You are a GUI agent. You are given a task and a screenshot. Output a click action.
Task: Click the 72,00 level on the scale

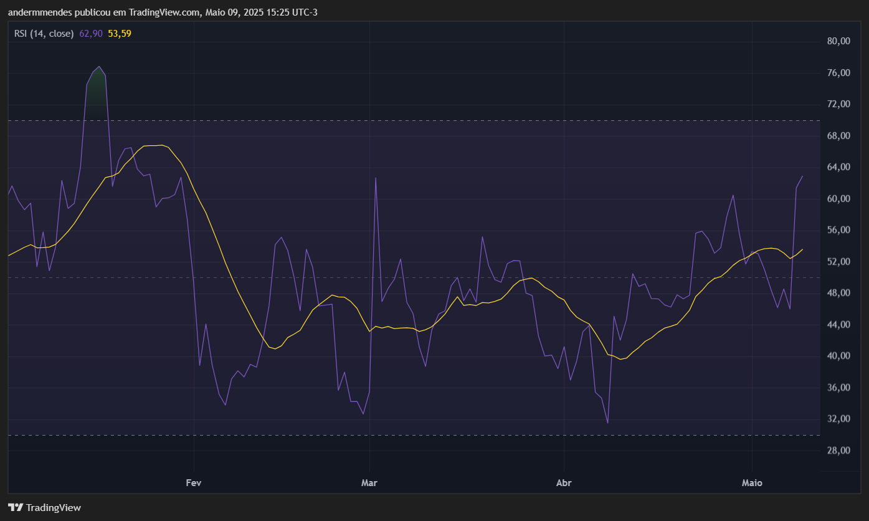838,104
